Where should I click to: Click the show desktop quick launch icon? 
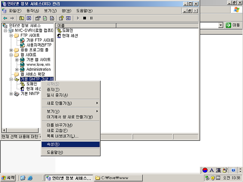(23, 178)
